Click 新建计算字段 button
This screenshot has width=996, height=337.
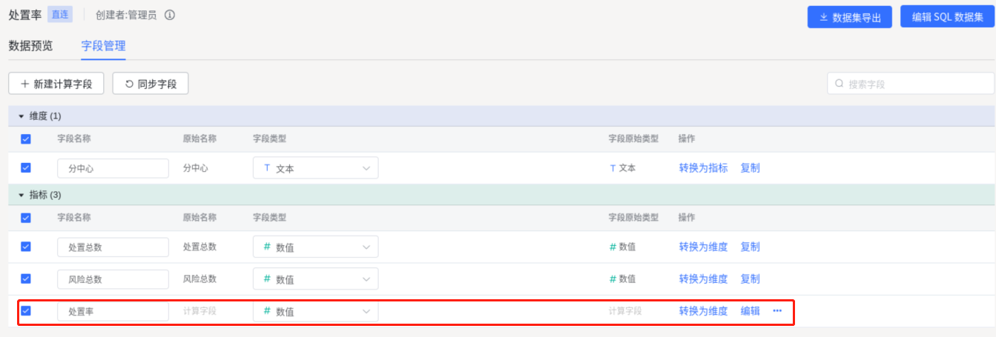(56, 84)
